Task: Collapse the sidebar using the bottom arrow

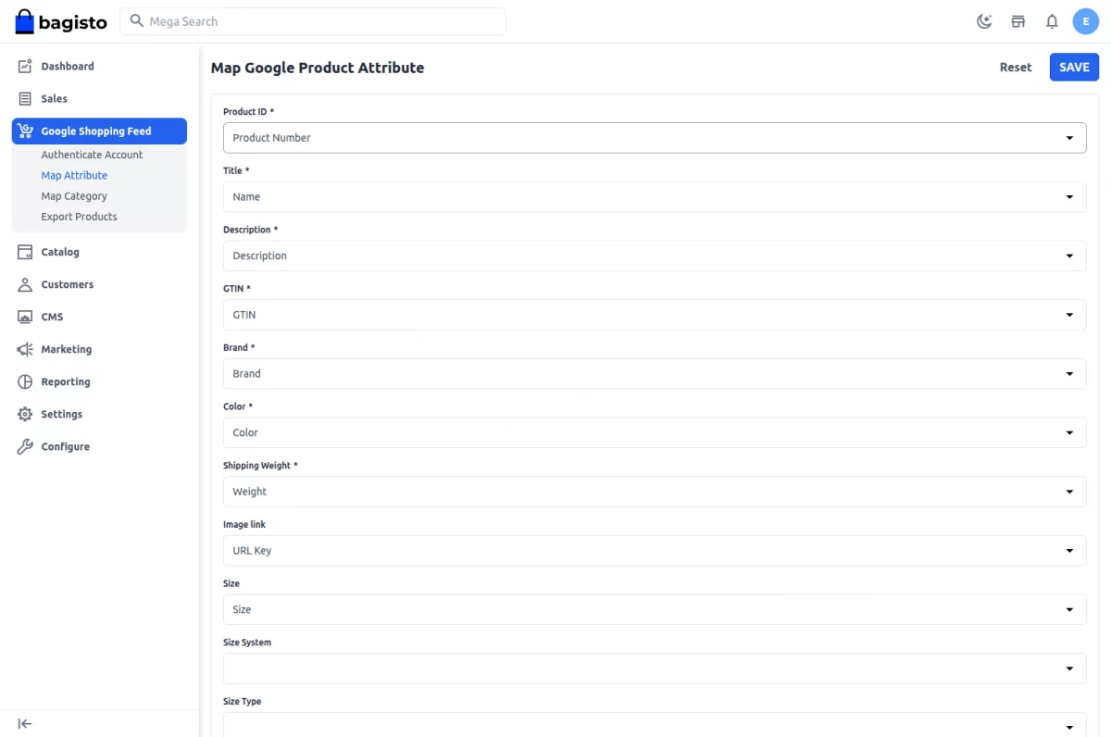Action: (24, 723)
